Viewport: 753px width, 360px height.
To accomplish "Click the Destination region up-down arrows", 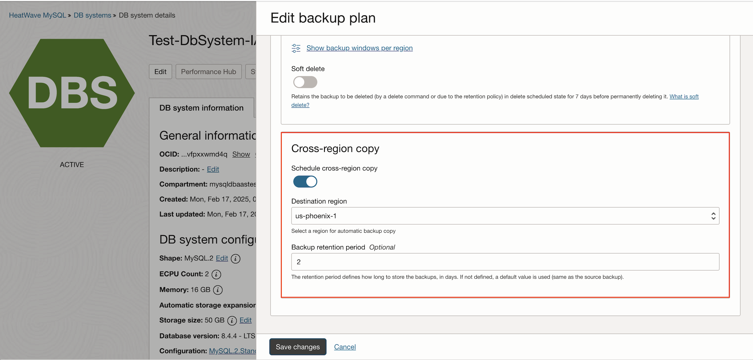I will click(713, 216).
